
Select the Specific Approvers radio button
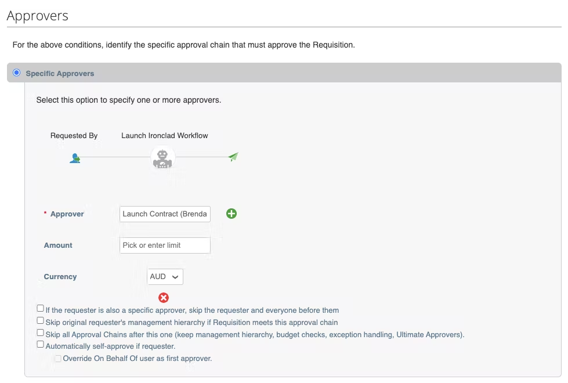pos(16,73)
